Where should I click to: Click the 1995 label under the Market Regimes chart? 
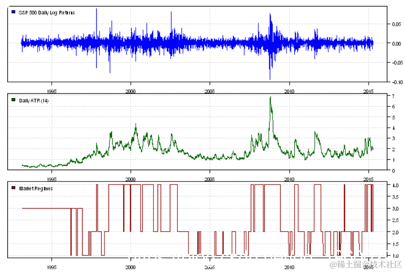[x=52, y=267]
